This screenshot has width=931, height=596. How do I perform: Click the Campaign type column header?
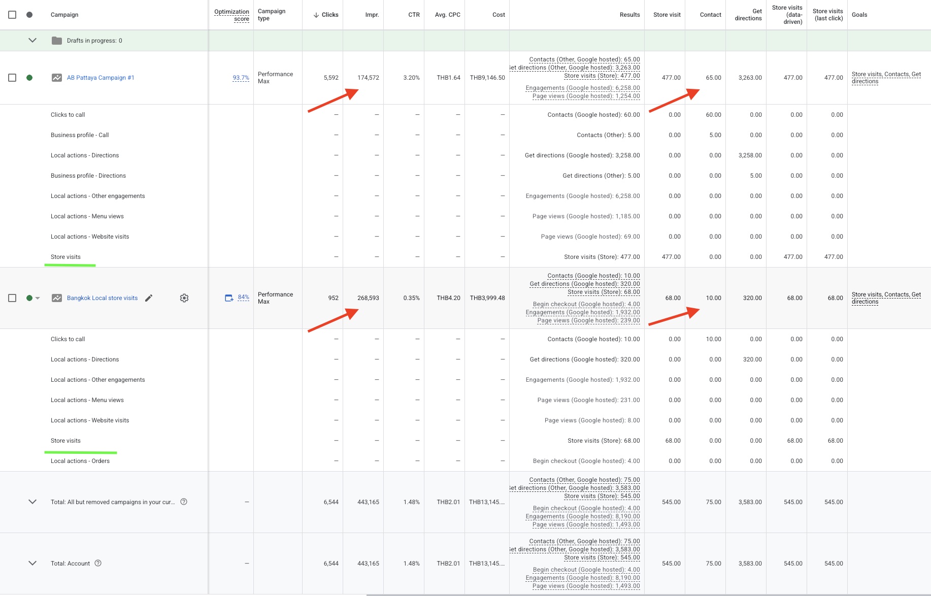pyautogui.click(x=272, y=15)
